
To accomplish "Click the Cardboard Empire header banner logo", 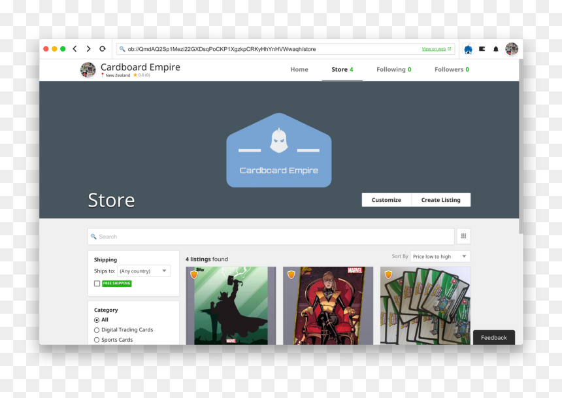I will coord(279,150).
